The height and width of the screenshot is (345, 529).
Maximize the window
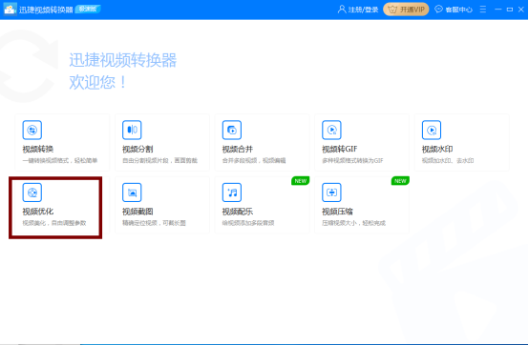tap(510, 10)
